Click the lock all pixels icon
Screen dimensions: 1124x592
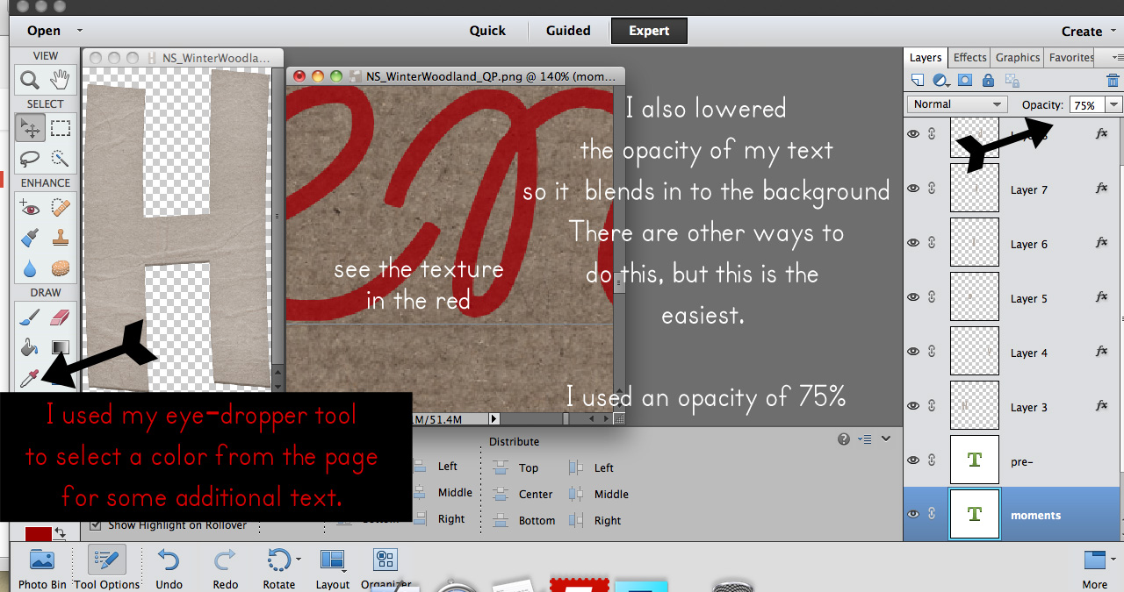(x=988, y=81)
